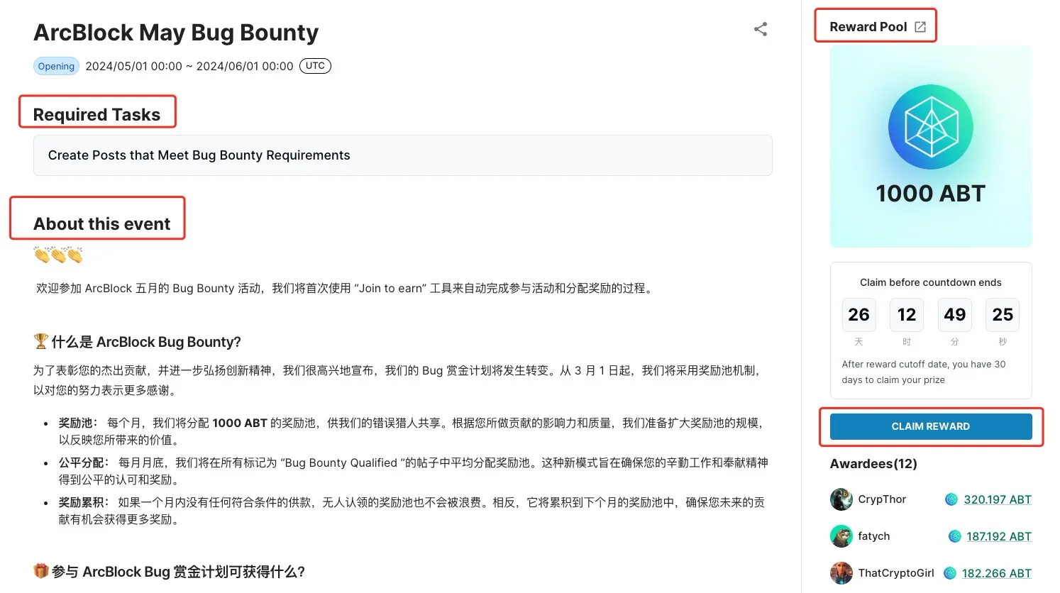1060x593 pixels.
Task: Click the trophy emoji before 什么是 ArcBlock Bug Bounty
Action: [40, 341]
